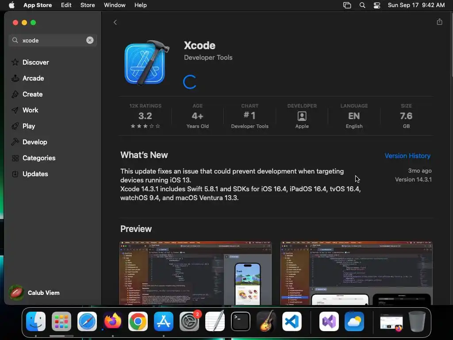This screenshot has width=453, height=340.
Task: Open the minimized Firefox window in Dock
Action: tap(392, 322)
